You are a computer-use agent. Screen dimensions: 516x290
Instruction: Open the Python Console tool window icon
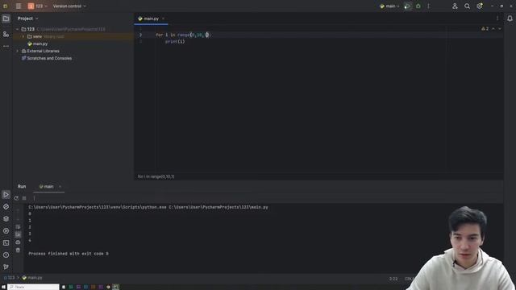tap(6, 206)
